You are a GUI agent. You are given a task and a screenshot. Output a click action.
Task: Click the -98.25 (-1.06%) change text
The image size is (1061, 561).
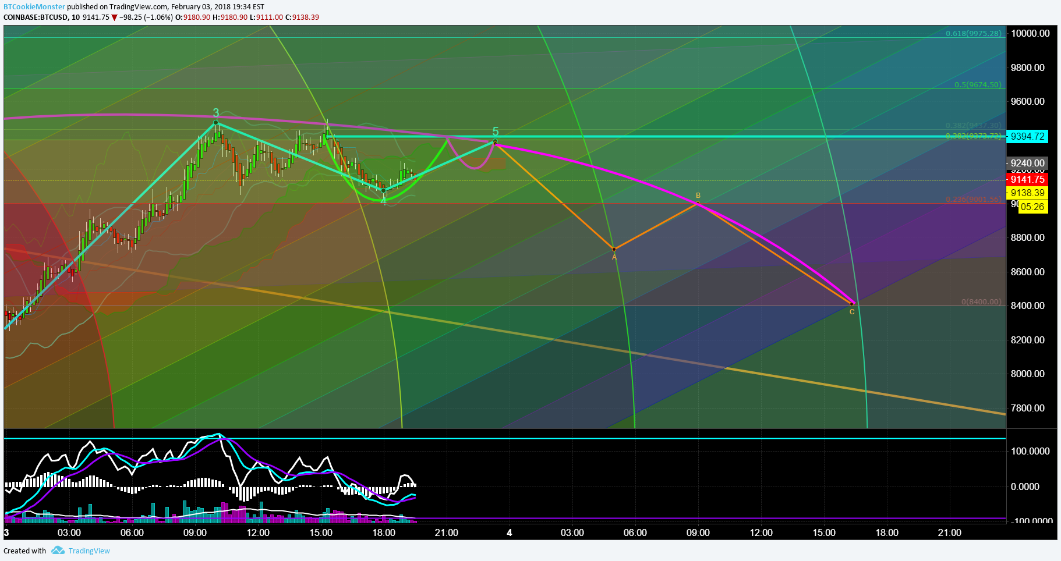pos(146,17)
